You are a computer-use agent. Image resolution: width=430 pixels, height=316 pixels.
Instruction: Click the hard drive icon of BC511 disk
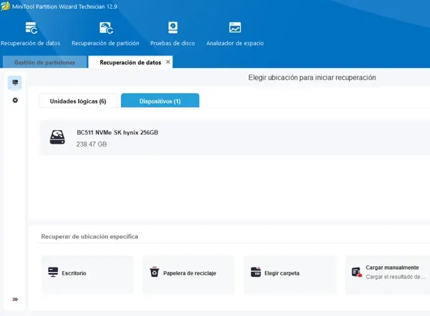tap(57, 137)
